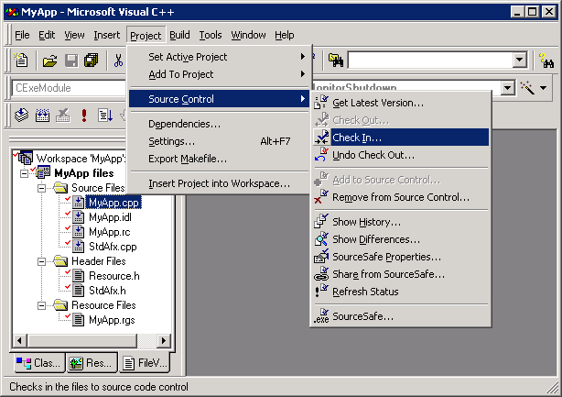Click the Open file toolbar icon
The height and width of the screenshot is (397, 562).
pyautogui.click(x=49, y=61)
